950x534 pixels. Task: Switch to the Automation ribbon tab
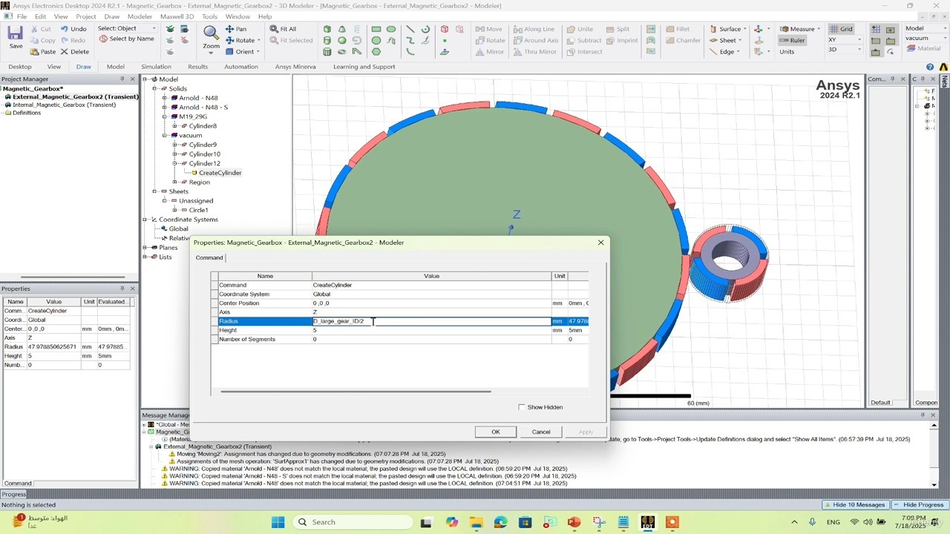point(241,67)
